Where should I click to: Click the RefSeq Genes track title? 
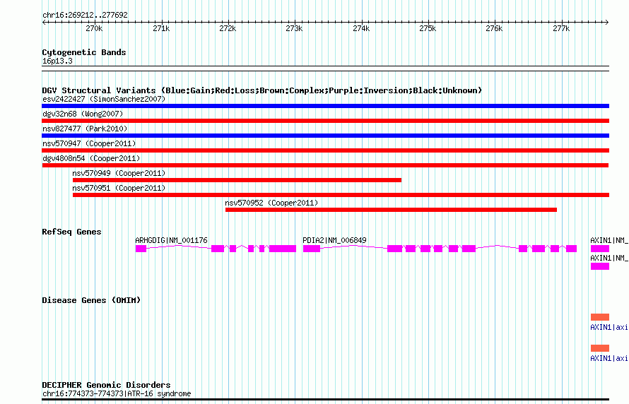pyautogui.click(x=71, y=232)
